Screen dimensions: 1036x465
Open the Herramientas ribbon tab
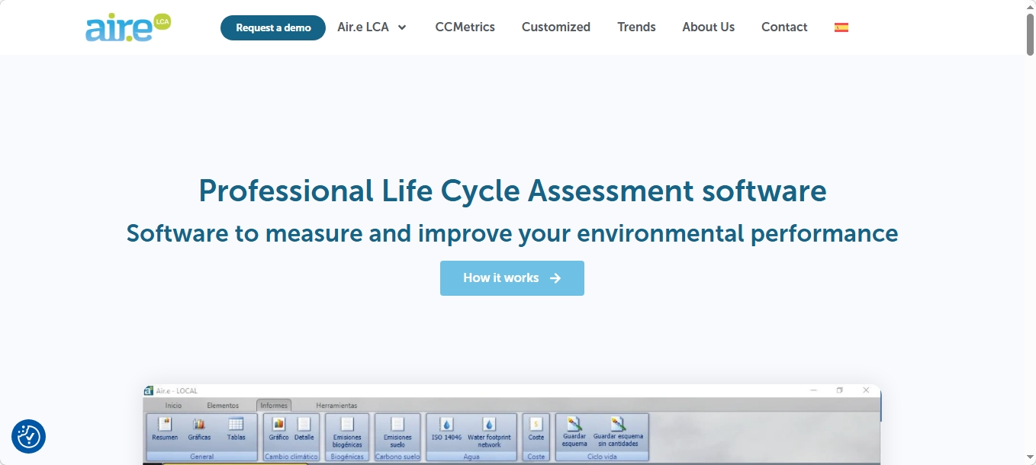tap(336, 406)
